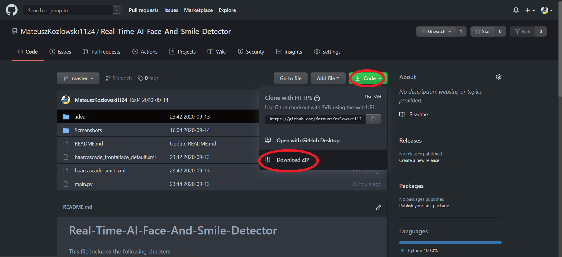Go to Explore
562x257 pixels.
(227, 10)
